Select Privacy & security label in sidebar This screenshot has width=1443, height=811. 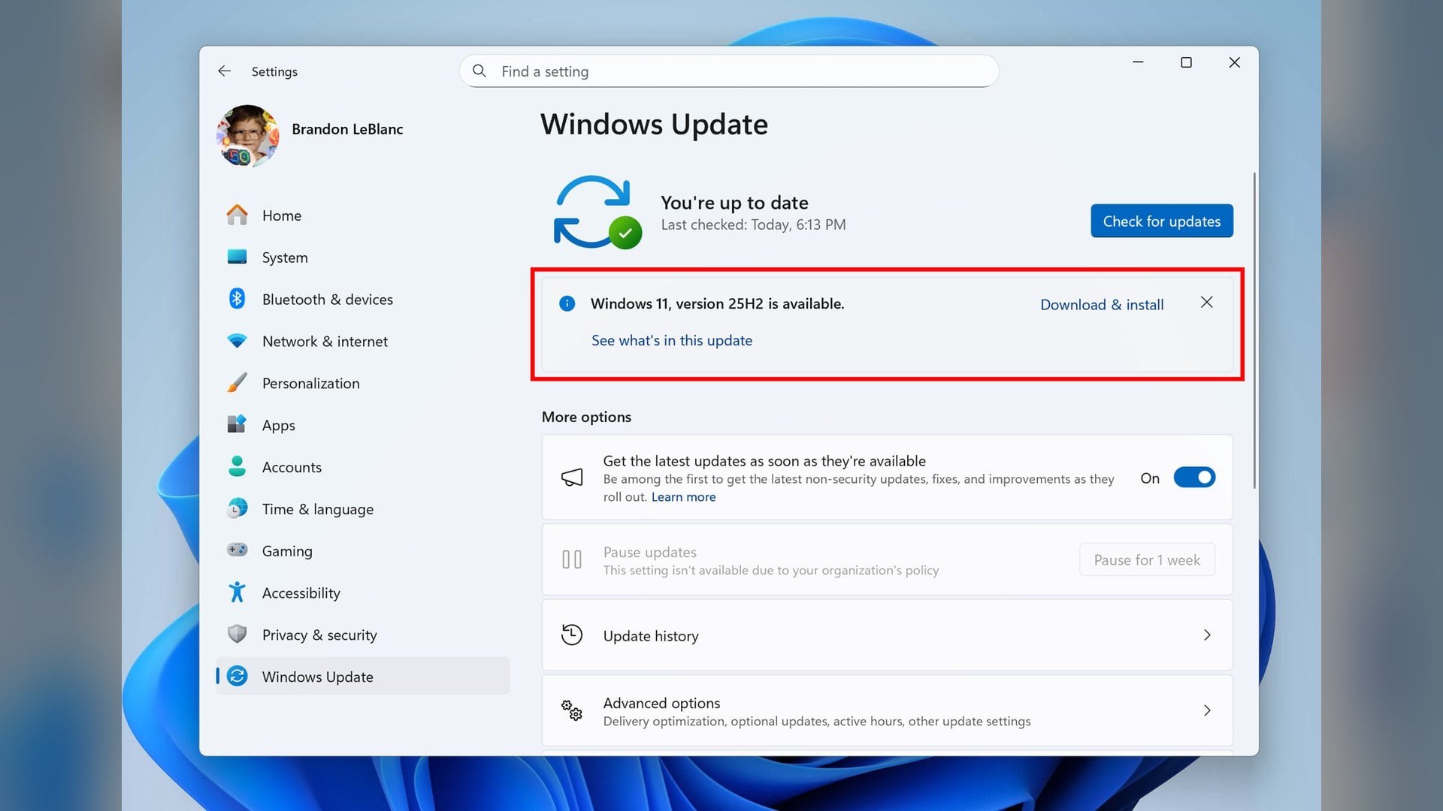319,635
